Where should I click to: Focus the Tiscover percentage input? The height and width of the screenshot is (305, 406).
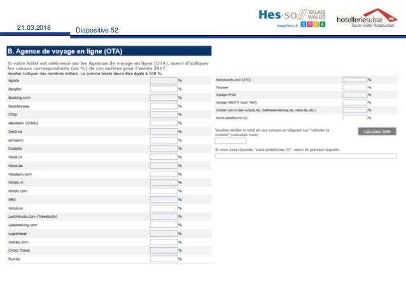coord(355,87)
